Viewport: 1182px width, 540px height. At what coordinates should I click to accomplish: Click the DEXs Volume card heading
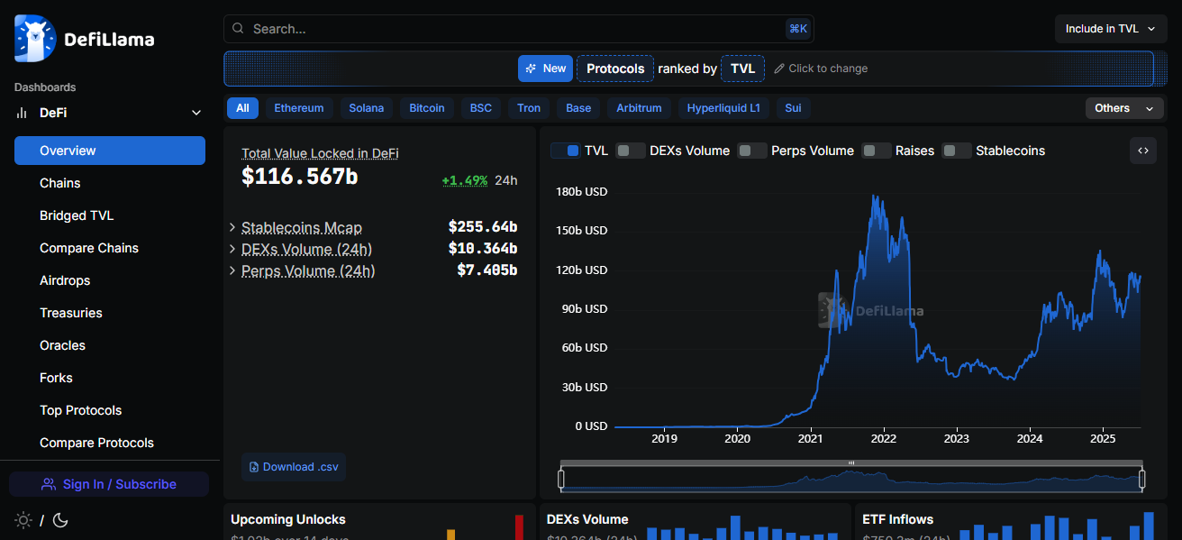coord(587,519)
